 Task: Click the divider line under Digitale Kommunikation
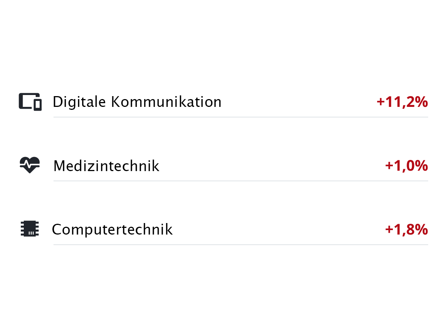[x=240, y=117]
